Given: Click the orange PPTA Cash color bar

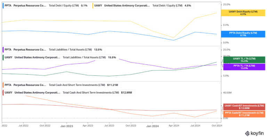Looking at the screenshot, I should coord(3,85).
